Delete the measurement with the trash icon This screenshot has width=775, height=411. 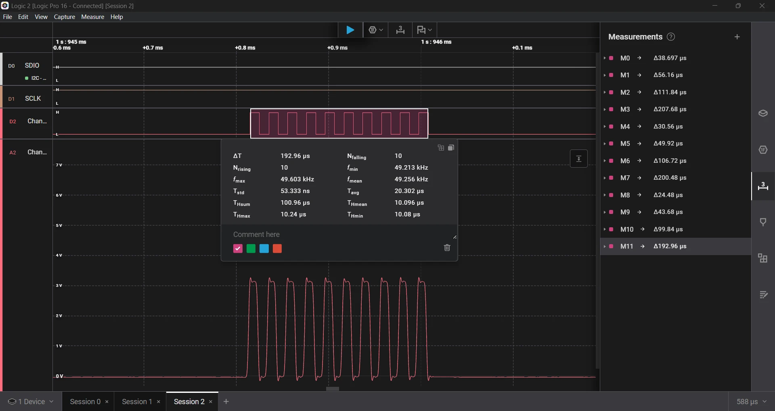point(447,248)
